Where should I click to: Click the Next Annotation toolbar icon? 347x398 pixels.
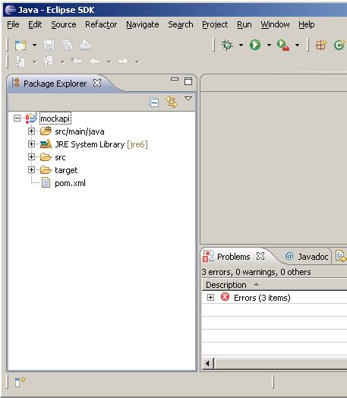point(20,62)
